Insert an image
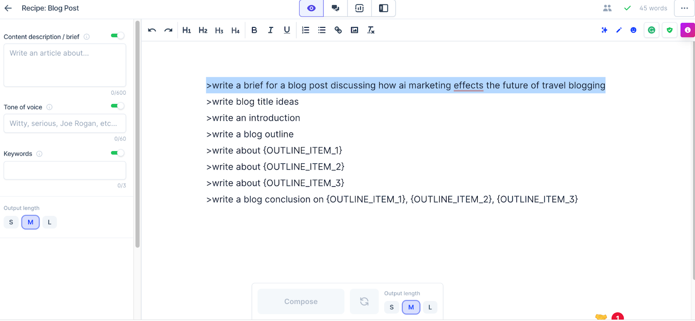Image resolution: width=695 pixels, height=321 pixels. pos(354,30)
